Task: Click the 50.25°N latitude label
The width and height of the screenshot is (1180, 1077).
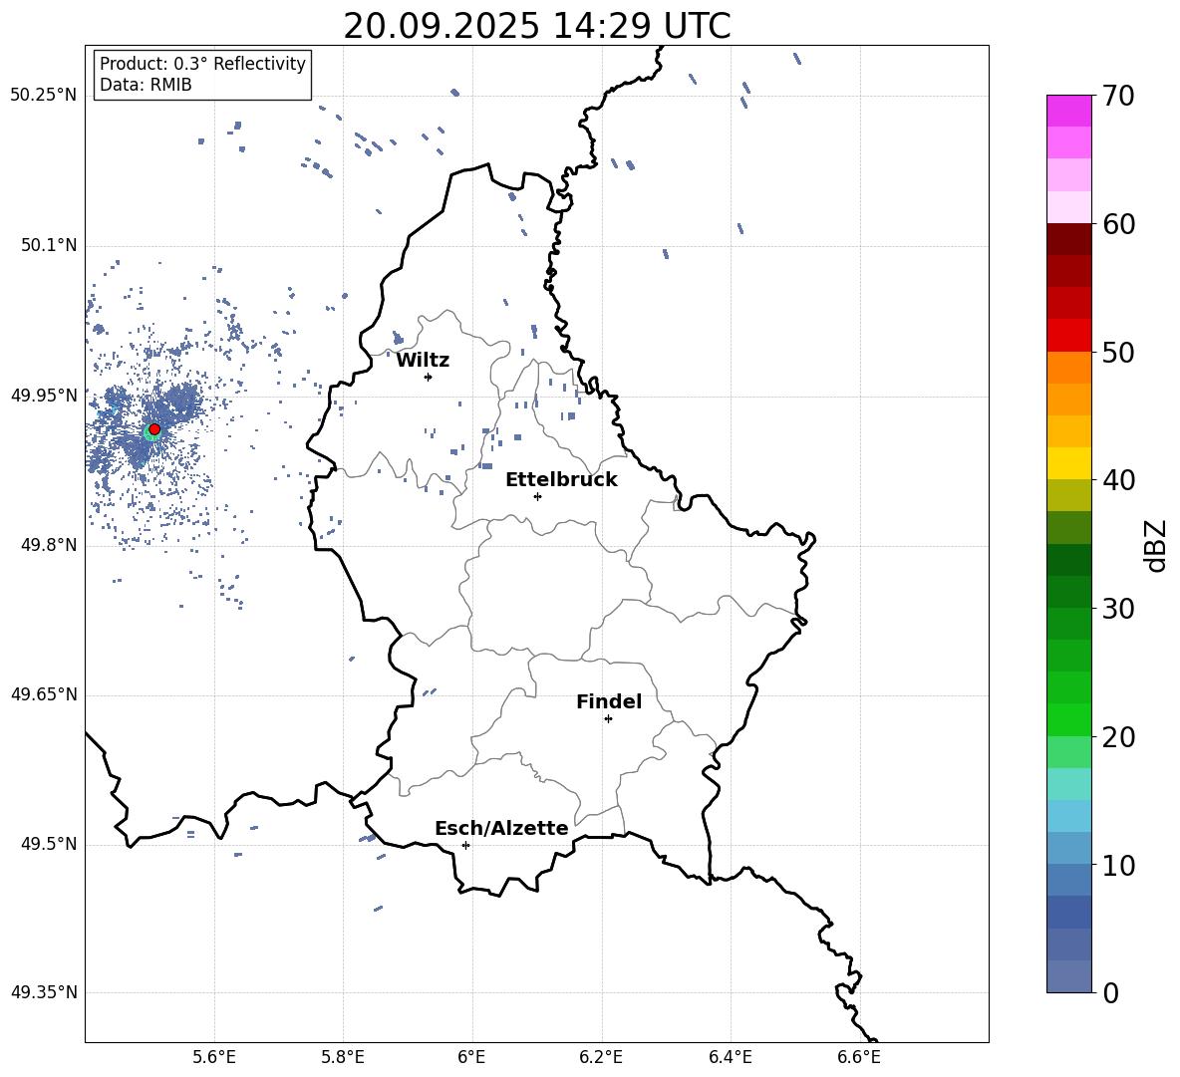Action: click(x=44, y=96)
